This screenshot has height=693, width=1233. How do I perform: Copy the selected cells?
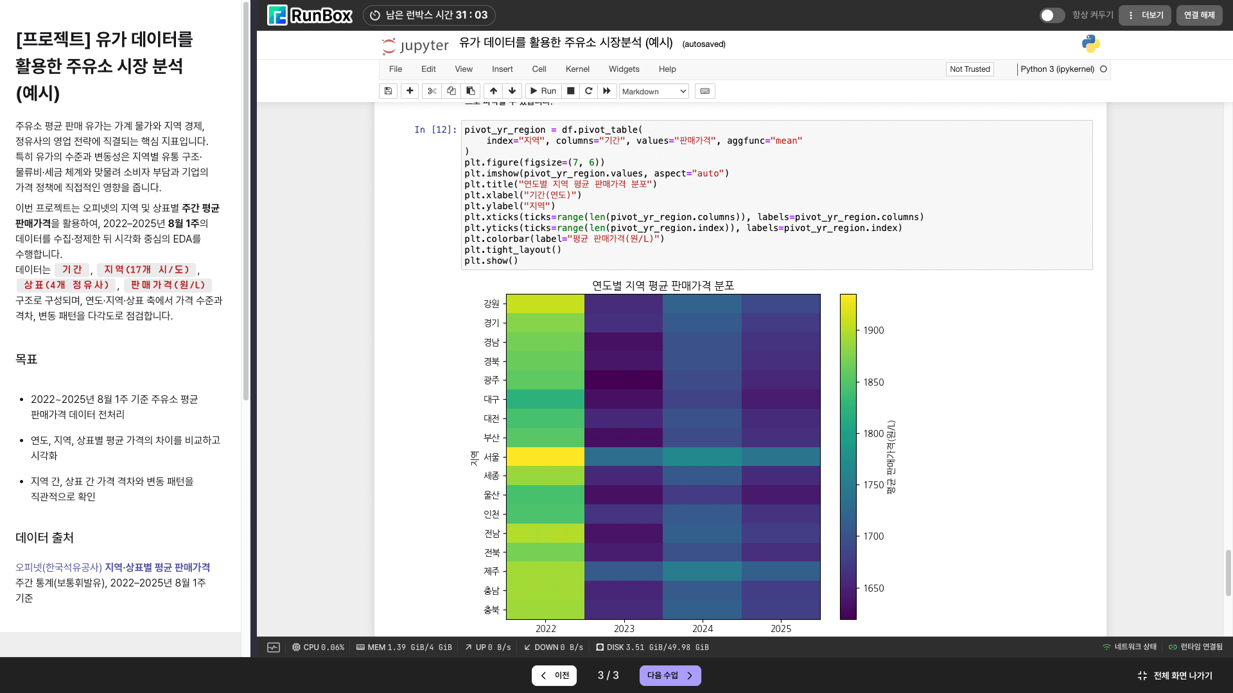451,91
